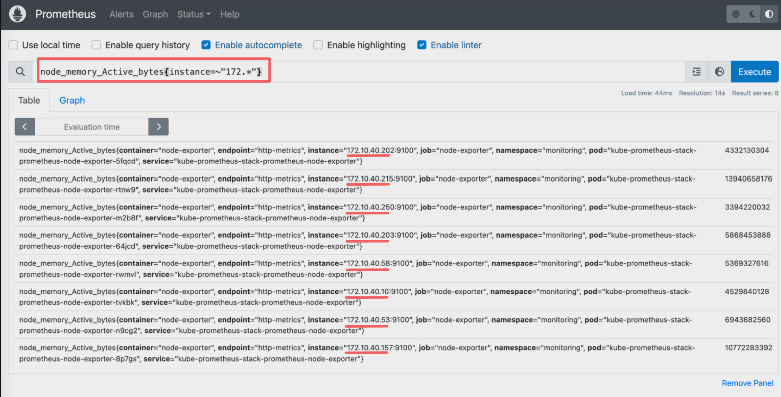Open the Alerts page
Image resolution: width=781 pixels, height=397 pixels.
[121, 14]
